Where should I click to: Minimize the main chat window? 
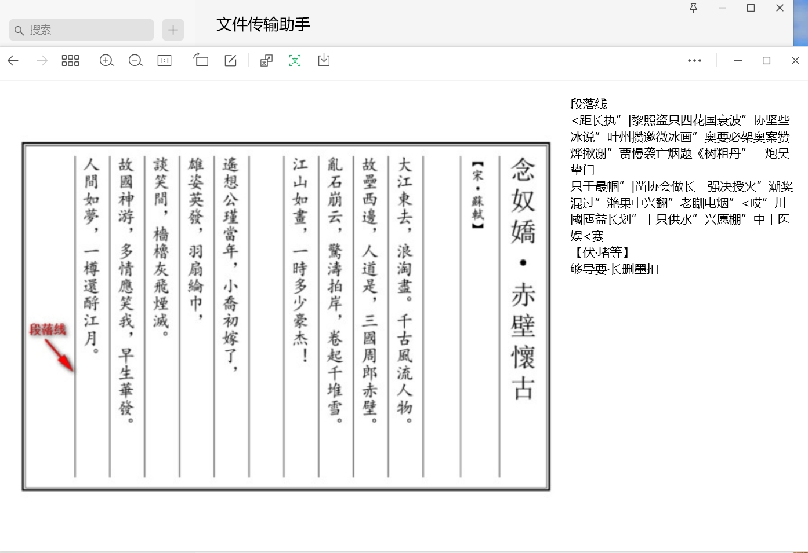tap(723, 8)
